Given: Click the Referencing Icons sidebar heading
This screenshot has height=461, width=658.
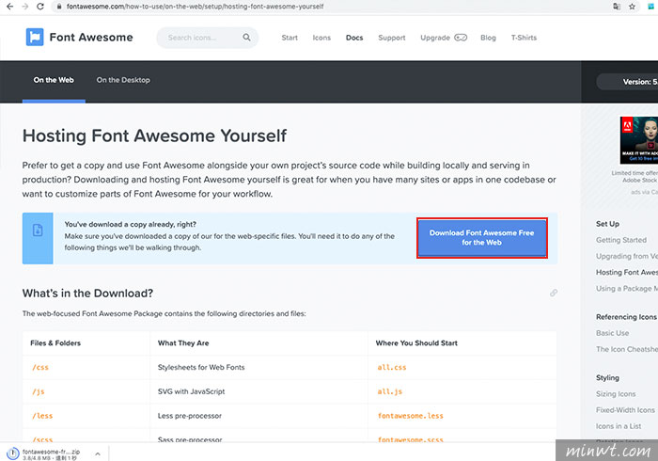Looking at the screenshot, I should click(626, 317).
